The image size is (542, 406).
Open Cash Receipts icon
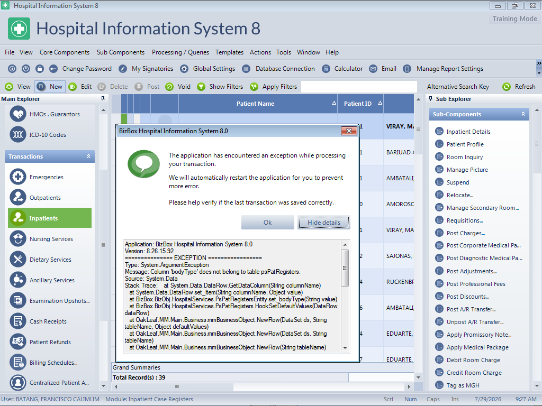[x=18, y=321]
